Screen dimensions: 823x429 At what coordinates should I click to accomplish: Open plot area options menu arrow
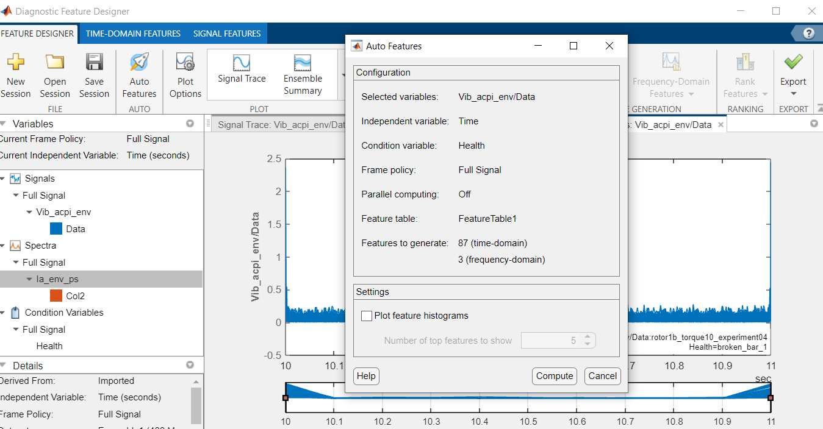(814, 124)
